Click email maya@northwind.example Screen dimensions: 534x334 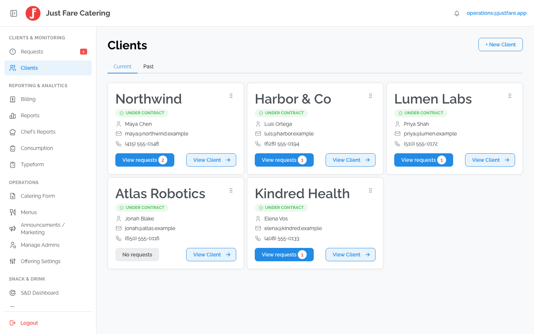[x=156, y=134]
